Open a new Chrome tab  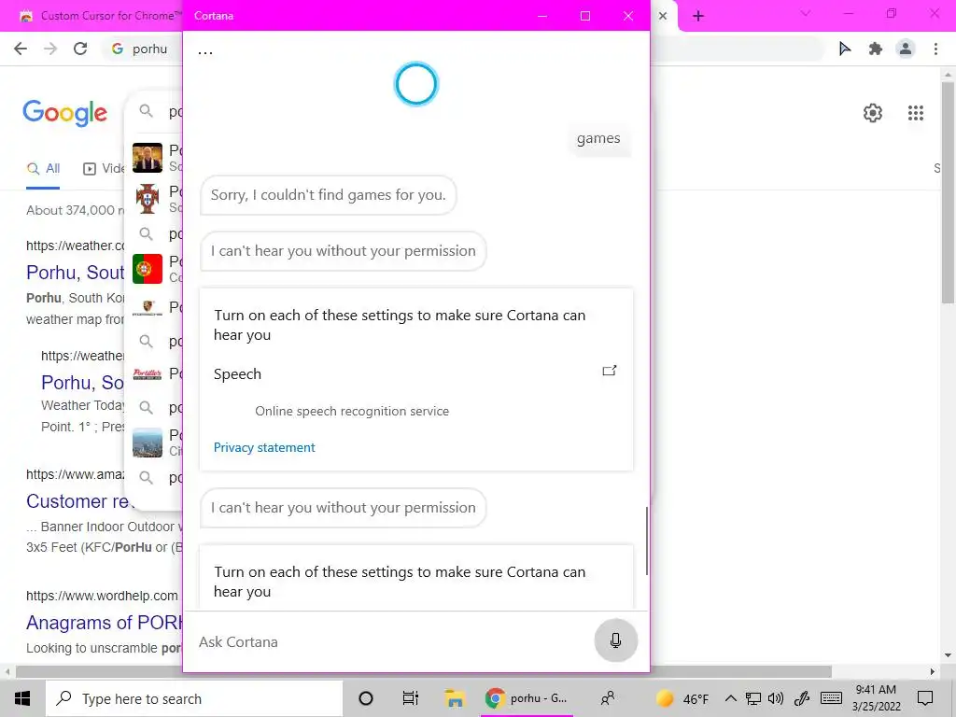[x=698, y=16]
